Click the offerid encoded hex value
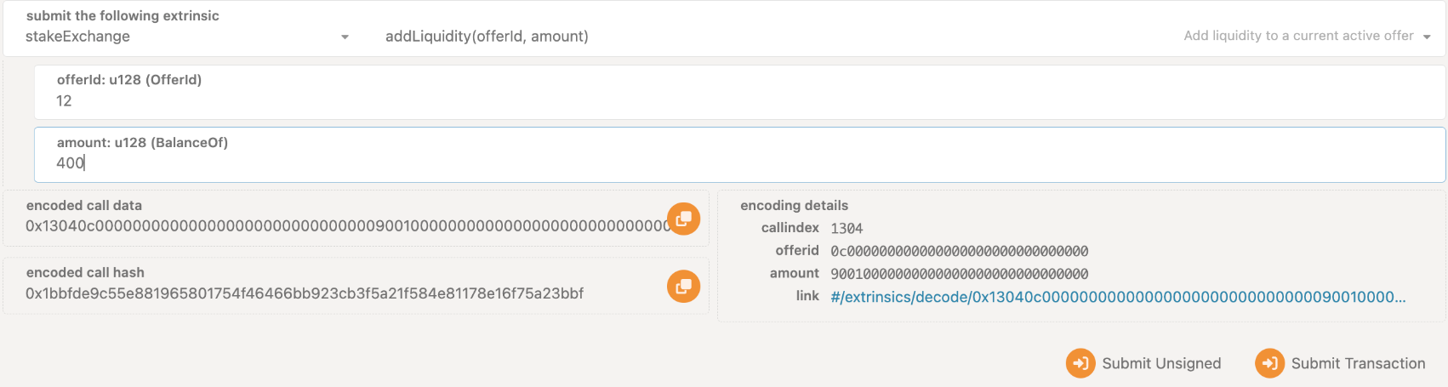The width and height of the screenshot is (1448, 387). pos(960,251)
